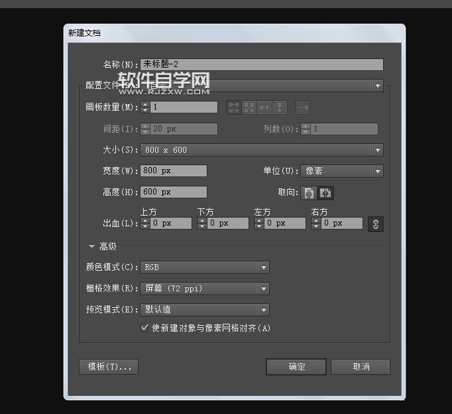Click the 列数 columns field

[344, 129]
